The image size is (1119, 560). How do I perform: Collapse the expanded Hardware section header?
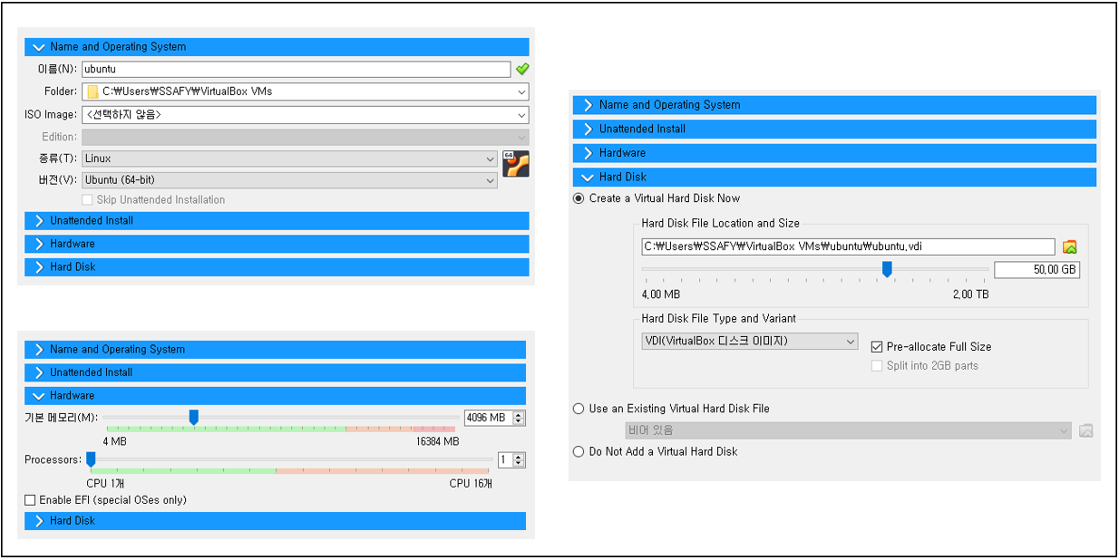[x=275, y=396]
